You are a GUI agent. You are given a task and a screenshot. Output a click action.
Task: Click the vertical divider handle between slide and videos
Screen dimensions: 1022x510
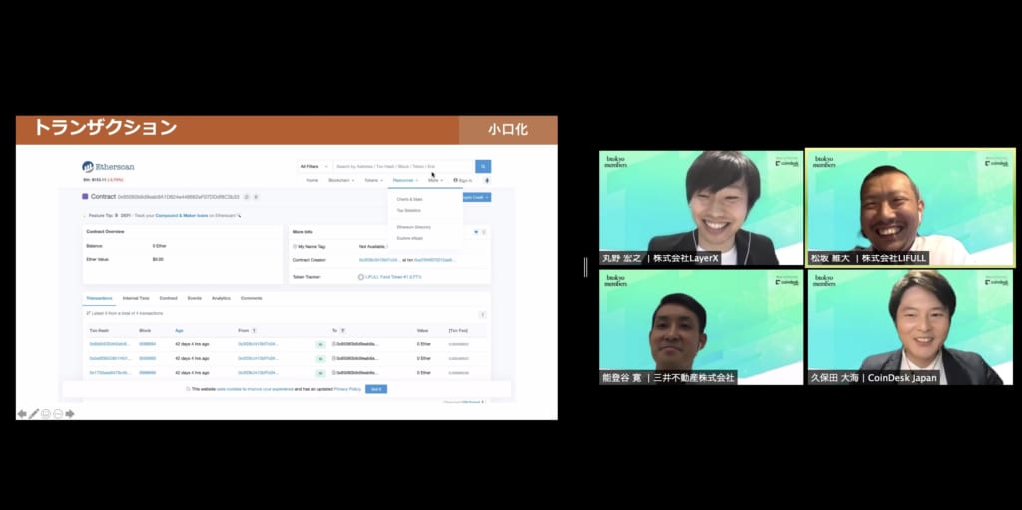point(585,267)
